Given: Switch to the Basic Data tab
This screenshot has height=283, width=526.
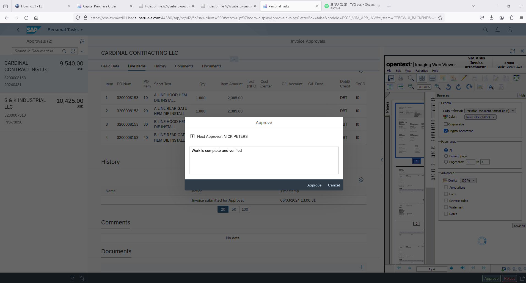Looking at the screenshot, I should [x=110, y=66].
